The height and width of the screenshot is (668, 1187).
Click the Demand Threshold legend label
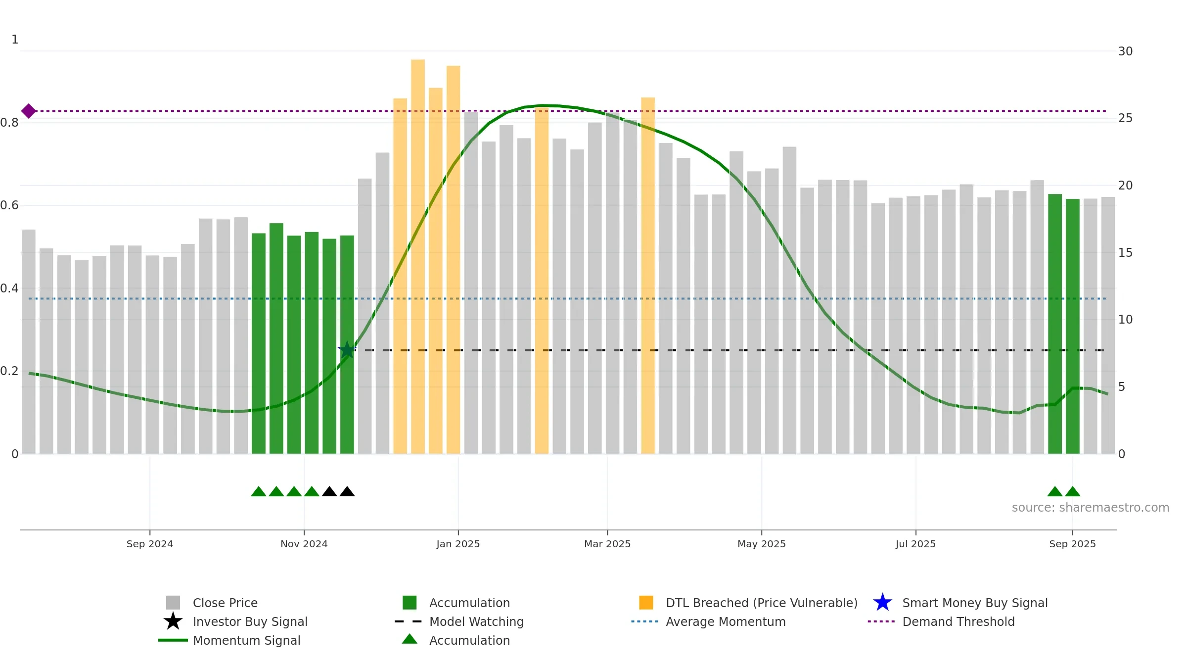point(959,621)
